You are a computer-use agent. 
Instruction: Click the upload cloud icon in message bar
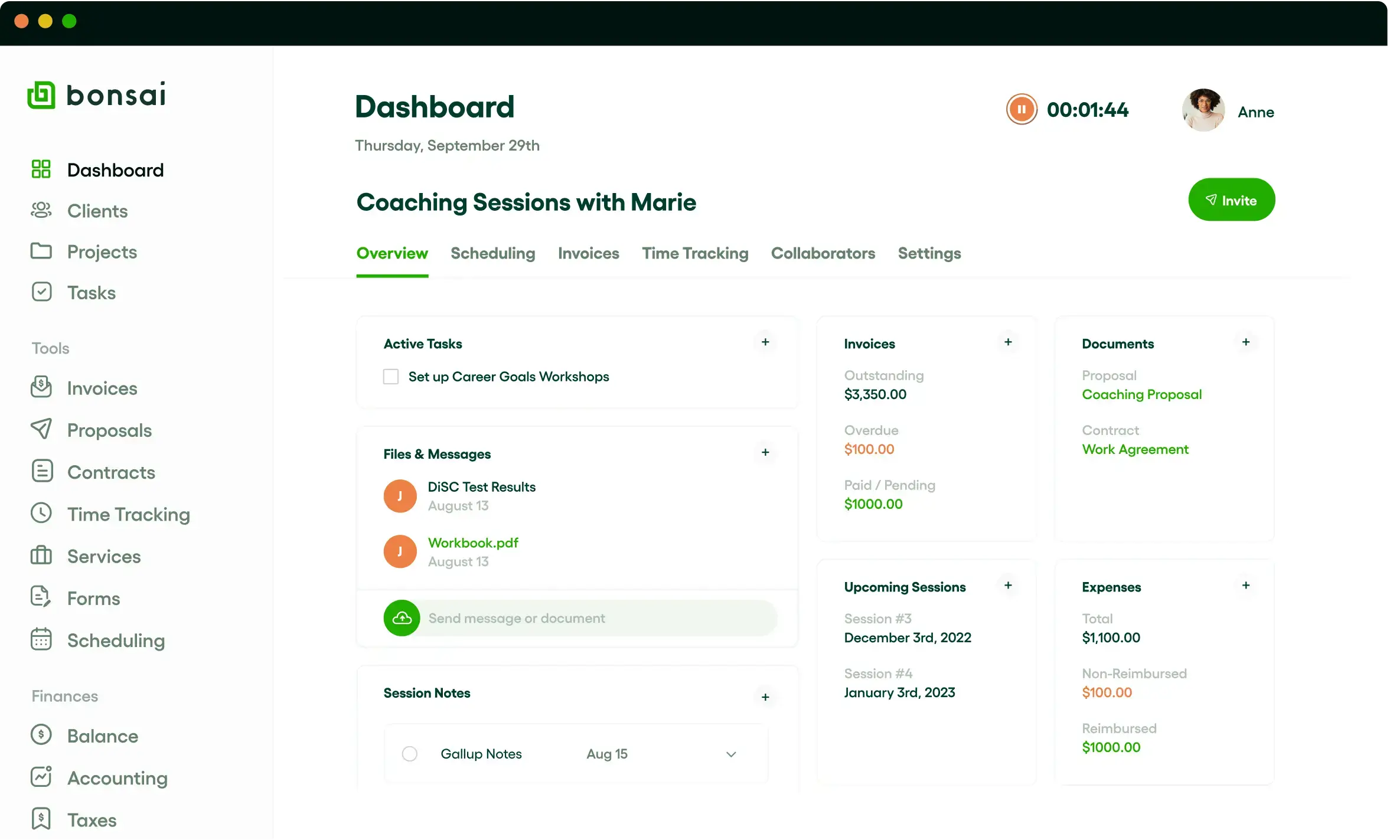coord(402,617)
